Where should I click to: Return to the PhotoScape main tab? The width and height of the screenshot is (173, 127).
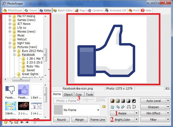click(13, 10)
